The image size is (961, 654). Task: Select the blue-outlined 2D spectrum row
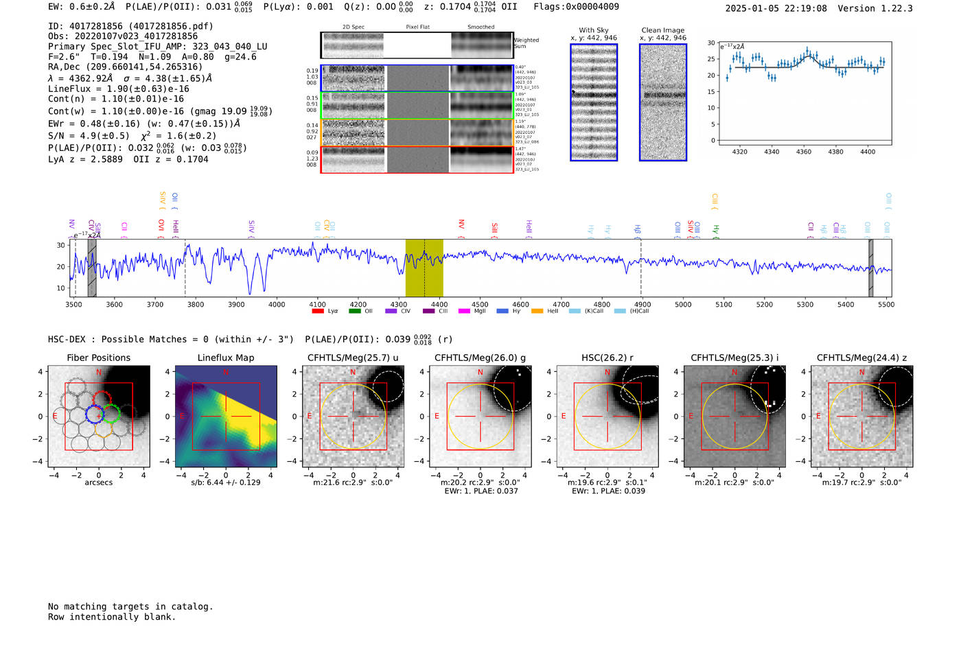click(417, 78)
